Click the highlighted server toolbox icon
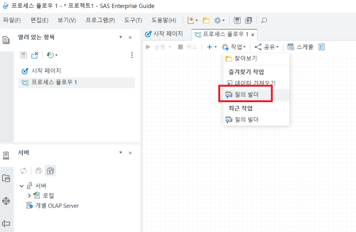This screenshot has width=356, height=232. tap(50, 171)
